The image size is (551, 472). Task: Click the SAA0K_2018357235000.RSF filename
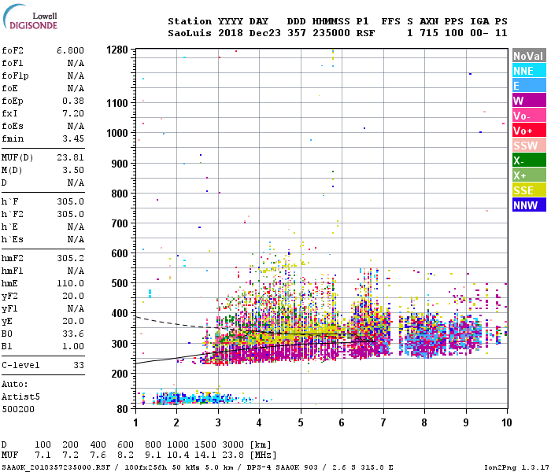56,467
